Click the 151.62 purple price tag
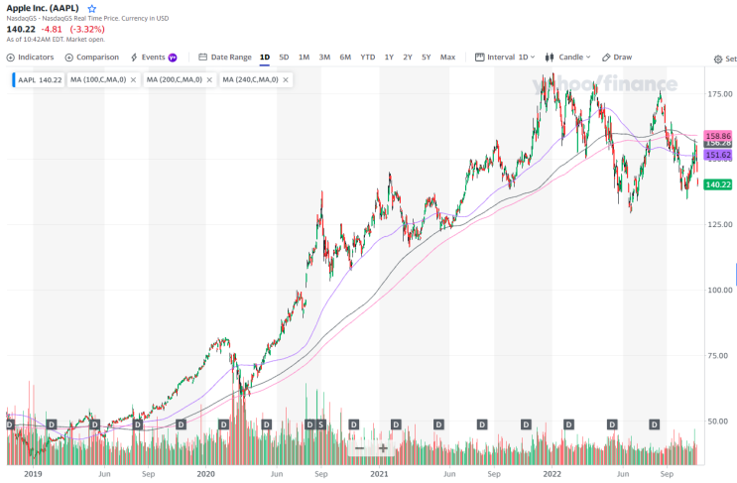The height and width of the screenshot is (483, 737). point(718,155)
